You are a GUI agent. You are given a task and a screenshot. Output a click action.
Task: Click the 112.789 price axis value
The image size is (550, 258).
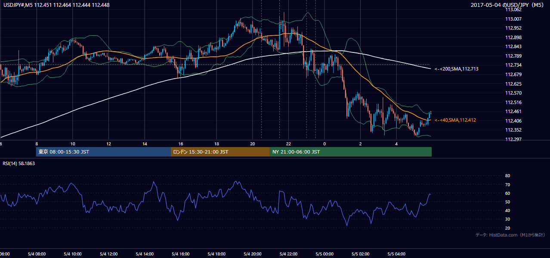[513, 56]
